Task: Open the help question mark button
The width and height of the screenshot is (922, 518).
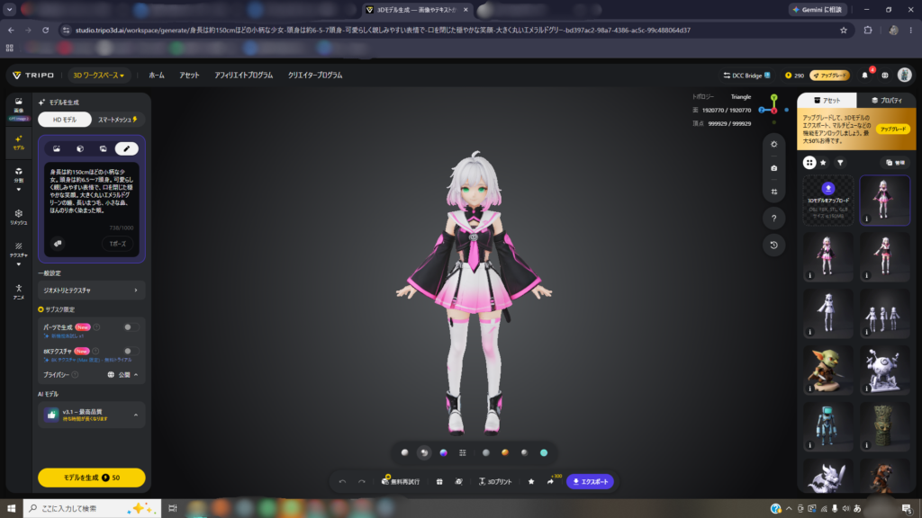Action: (x=773, y=219)
